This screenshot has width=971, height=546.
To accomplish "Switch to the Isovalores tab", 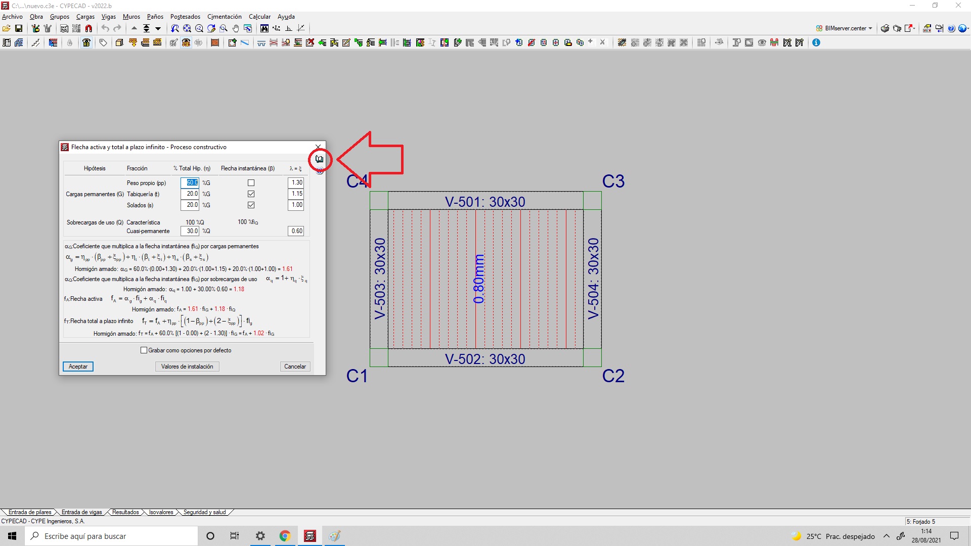I will tap(161, 512).
